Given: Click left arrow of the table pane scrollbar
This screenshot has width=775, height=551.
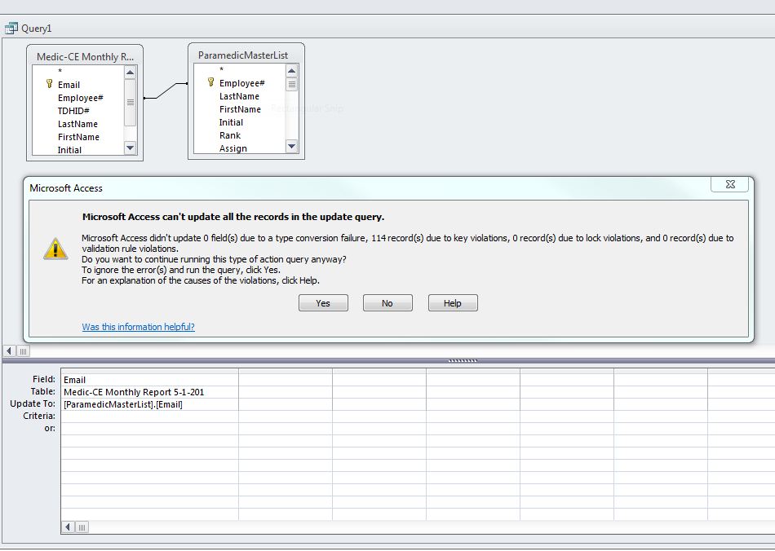Looking at the screenshot, I should tap(9, 351).
